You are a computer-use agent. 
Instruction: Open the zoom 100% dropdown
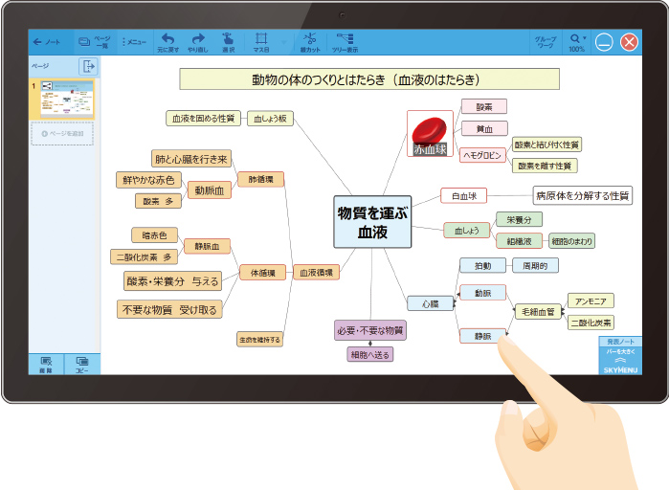(x=576, y=42)
